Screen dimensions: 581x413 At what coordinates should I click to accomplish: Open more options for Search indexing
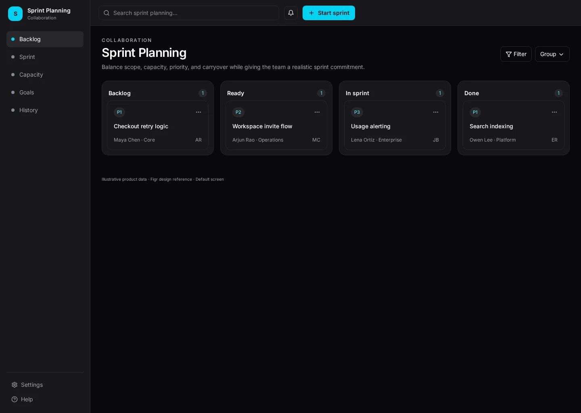tap(554, 112)
